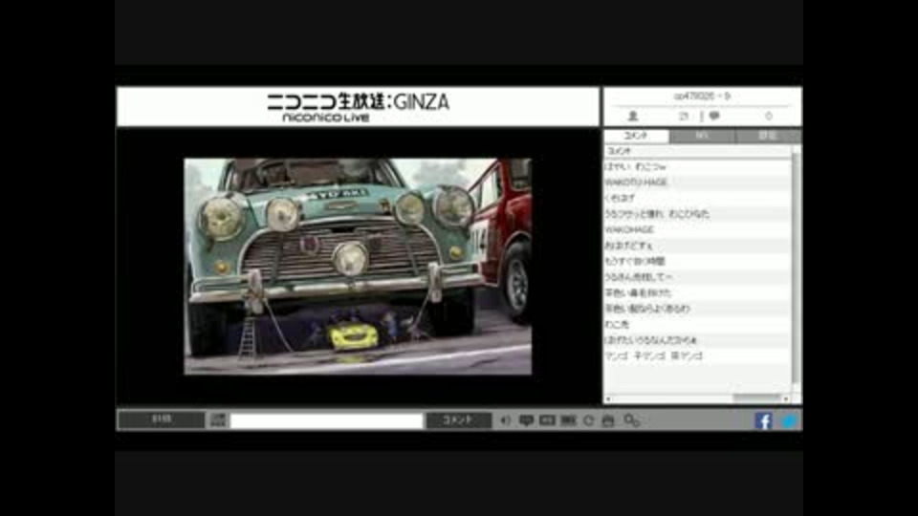Focus the comment input field
The height and width of the screenshot is (516, 918).
(x=326, y=420)
